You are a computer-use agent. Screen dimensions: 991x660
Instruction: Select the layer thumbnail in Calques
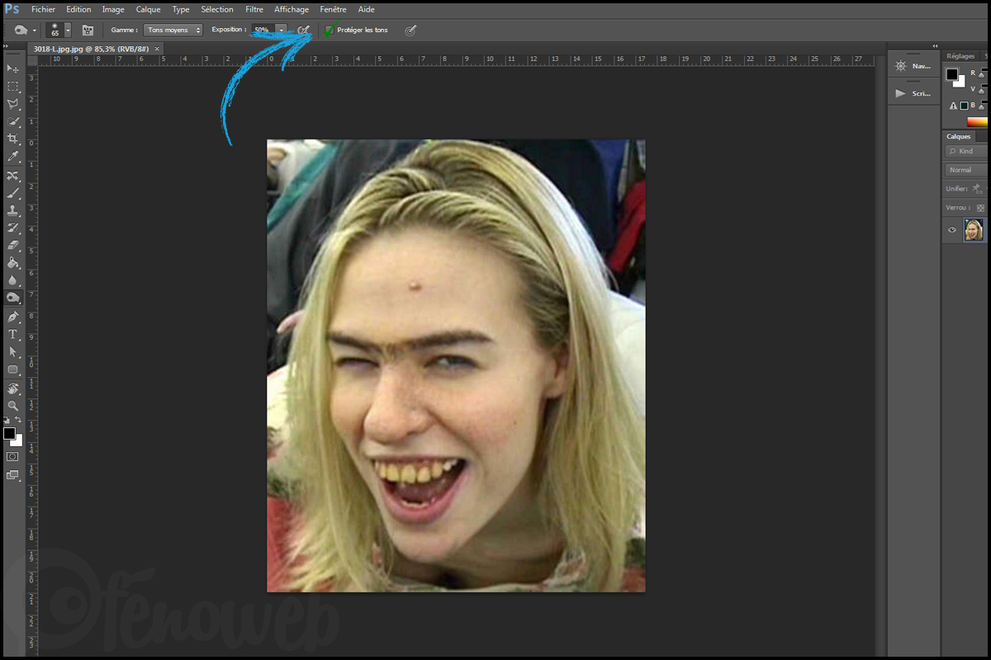click(974, 230)
